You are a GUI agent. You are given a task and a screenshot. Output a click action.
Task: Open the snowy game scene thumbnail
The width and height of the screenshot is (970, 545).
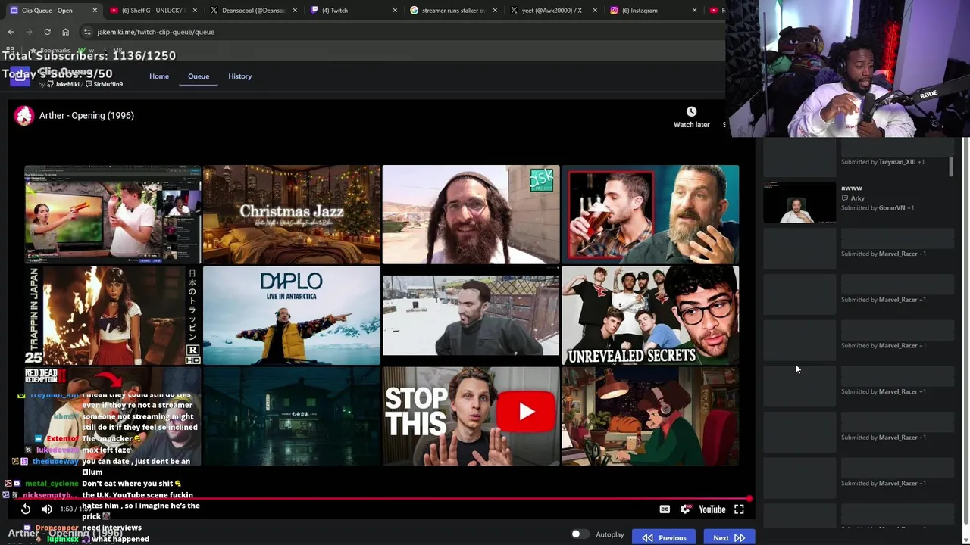471,315
